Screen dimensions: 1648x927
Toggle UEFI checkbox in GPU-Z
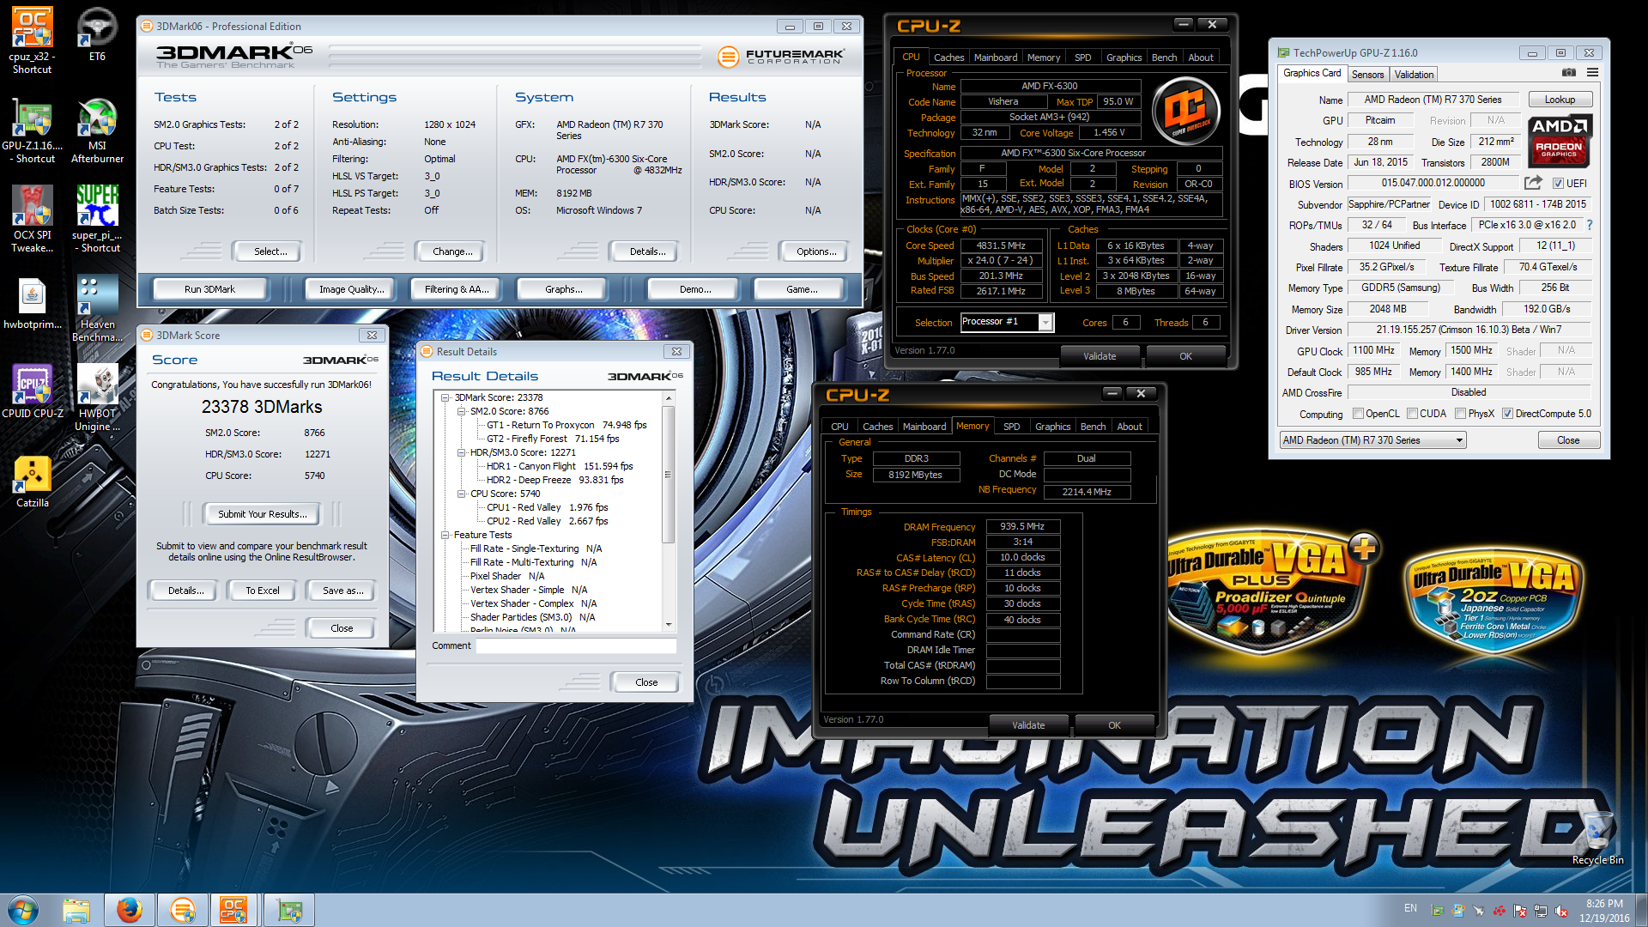coord(1558,183)
